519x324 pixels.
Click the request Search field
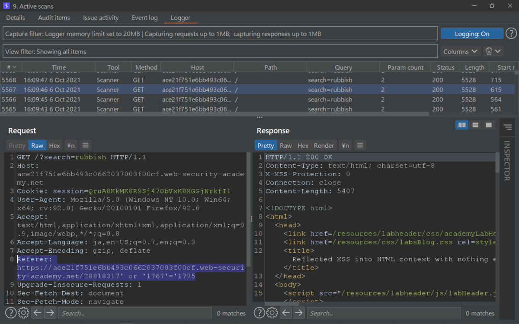(135, 313)
